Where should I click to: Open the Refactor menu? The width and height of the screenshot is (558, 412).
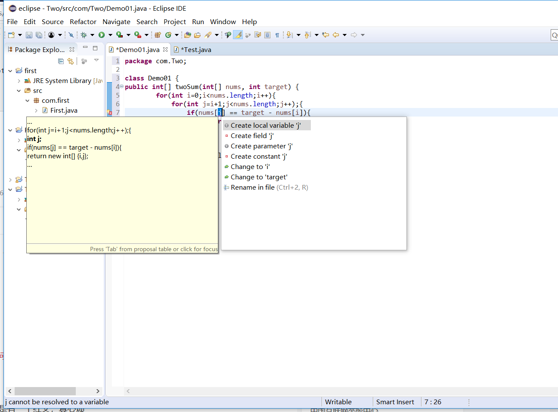pyautogui.click(x=83, y=22)
